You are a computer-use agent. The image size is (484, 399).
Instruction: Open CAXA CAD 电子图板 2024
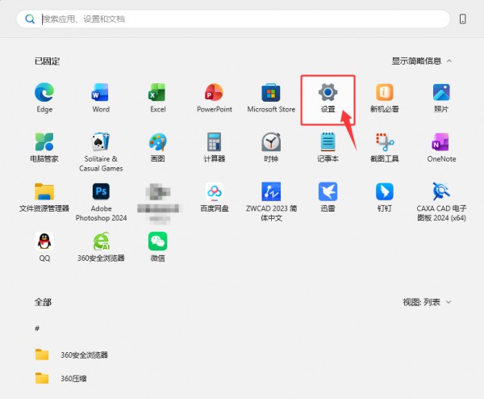pos(441,201)
